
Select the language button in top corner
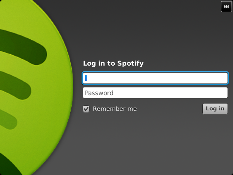pyautogui.click(x=226, y=7)
